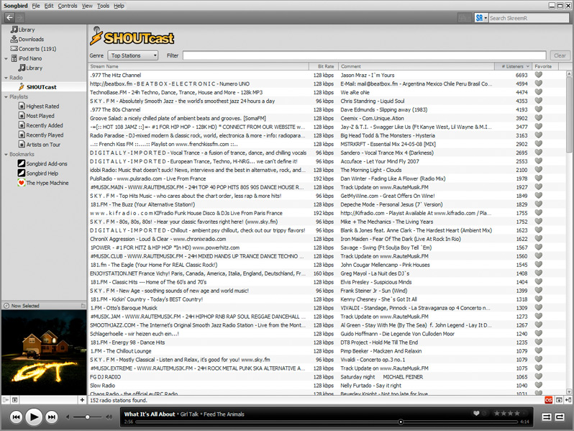574x431 pixels.
Task: Collapse the Radio section
Action: coord(6,78)
